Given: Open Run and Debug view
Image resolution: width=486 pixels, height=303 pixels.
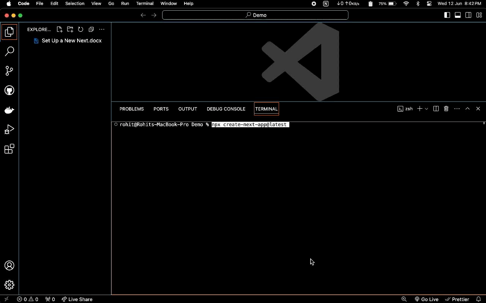Looking at the screenshot, I should click(x=9, y=130).
